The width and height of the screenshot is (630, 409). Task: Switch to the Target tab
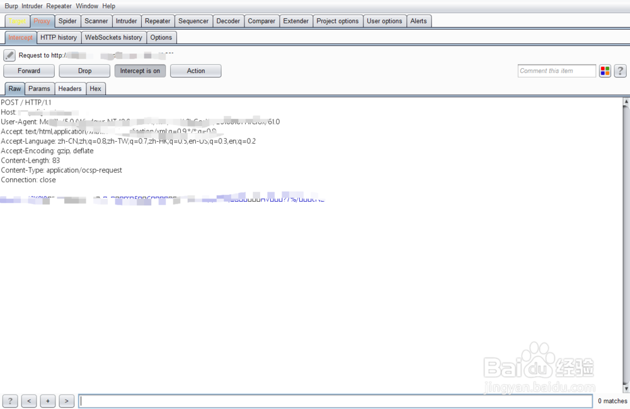point(17,21)
